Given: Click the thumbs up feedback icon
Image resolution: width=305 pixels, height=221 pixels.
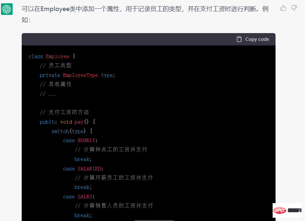Looking at the screenshot, I should (x=283, y=8).
